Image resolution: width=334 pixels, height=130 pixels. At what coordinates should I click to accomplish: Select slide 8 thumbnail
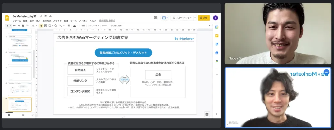click(20, 89)
